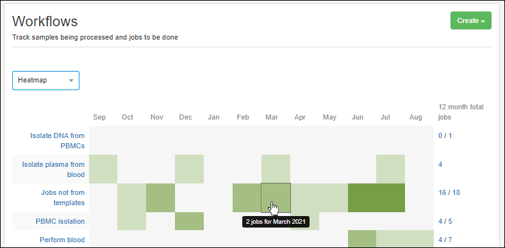The height and width of the screenshot is (248, 505).
Task: Select September cell in Isolate plasma row
Action: 103,169
